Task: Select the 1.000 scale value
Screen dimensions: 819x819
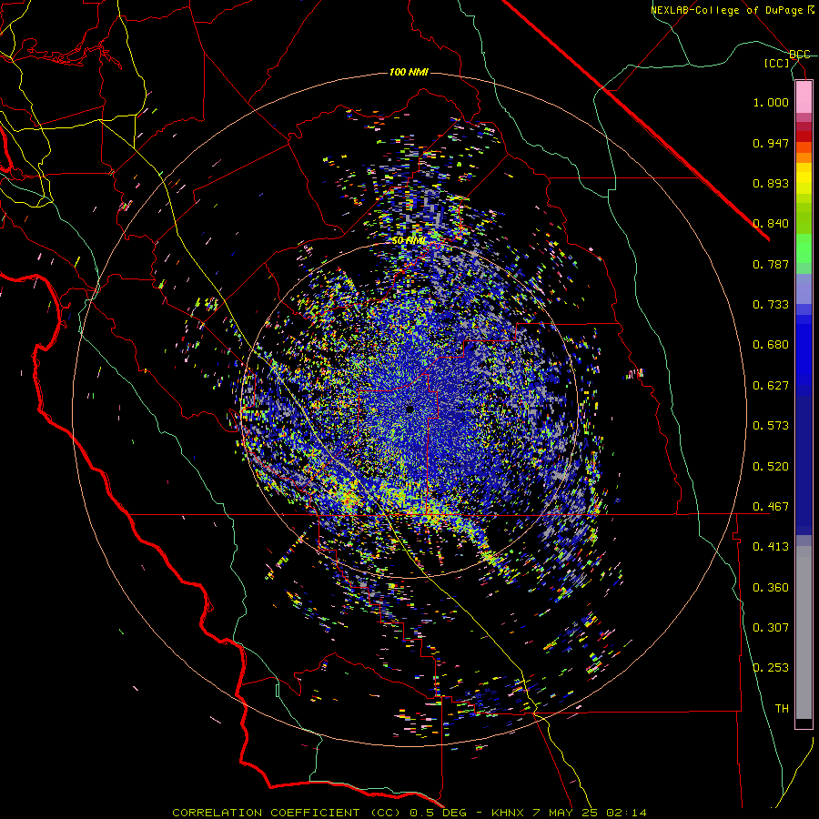Action: click(x=771, y=102)
